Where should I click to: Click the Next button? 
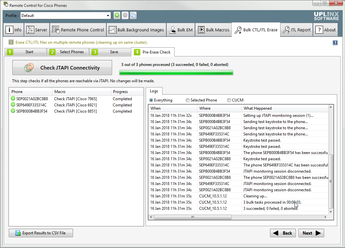[311, 233]
